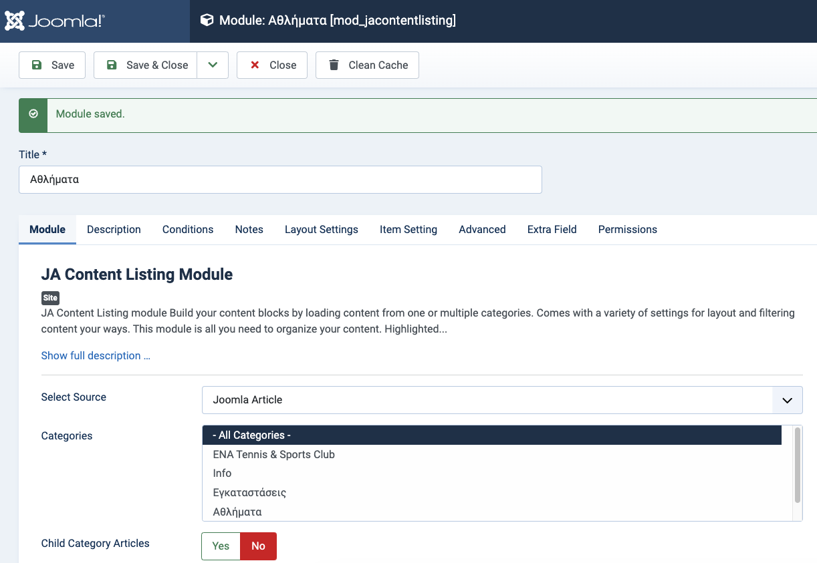Set Child Category Articles to No
The width and height of the screenshot is (817, 563).
click(x=258, y=546)
